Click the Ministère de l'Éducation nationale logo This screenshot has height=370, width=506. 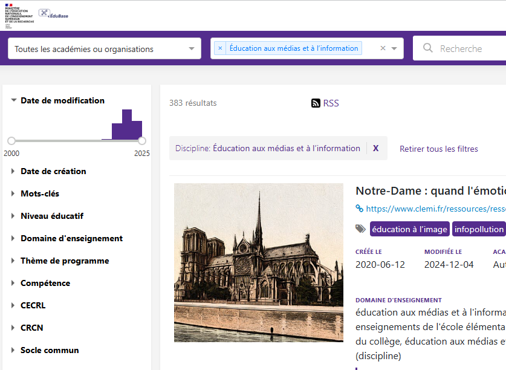click(x=19, y=16)
